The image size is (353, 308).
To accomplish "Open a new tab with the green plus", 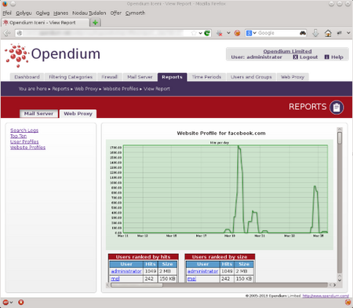I will pyautogui.click(x=95, y=23).
